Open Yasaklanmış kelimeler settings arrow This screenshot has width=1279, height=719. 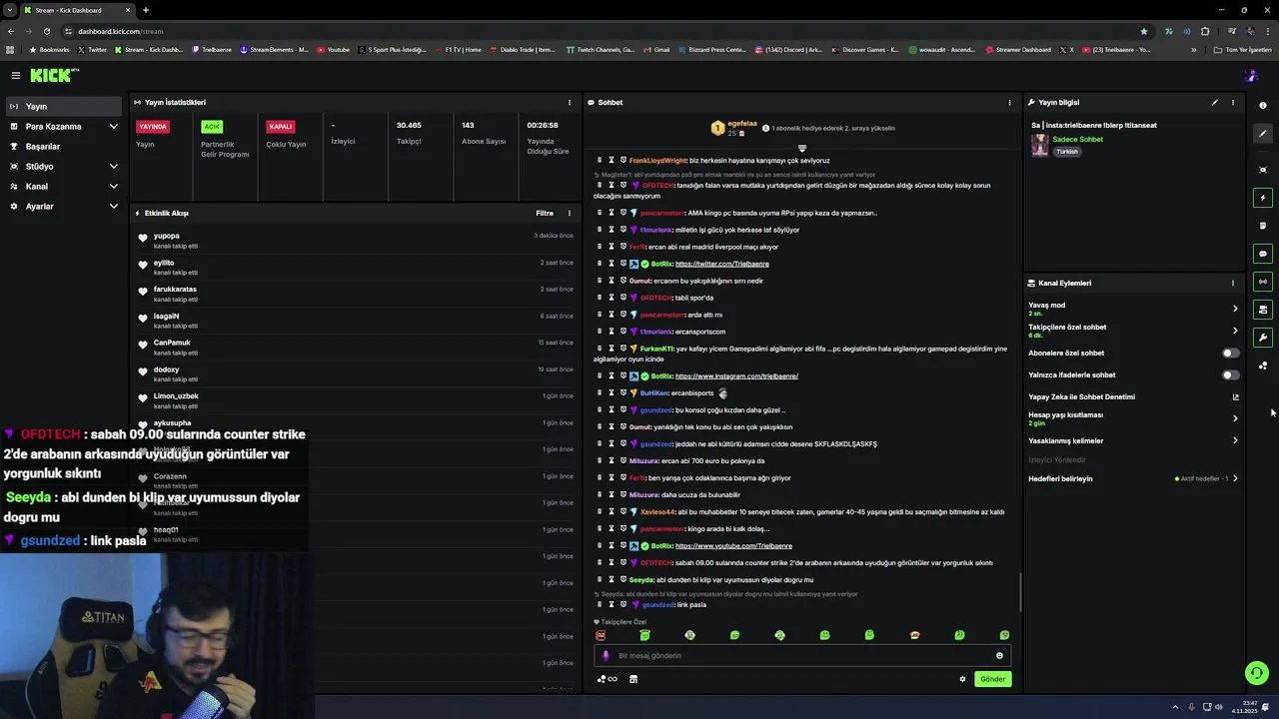click(x=1235, y=440)
